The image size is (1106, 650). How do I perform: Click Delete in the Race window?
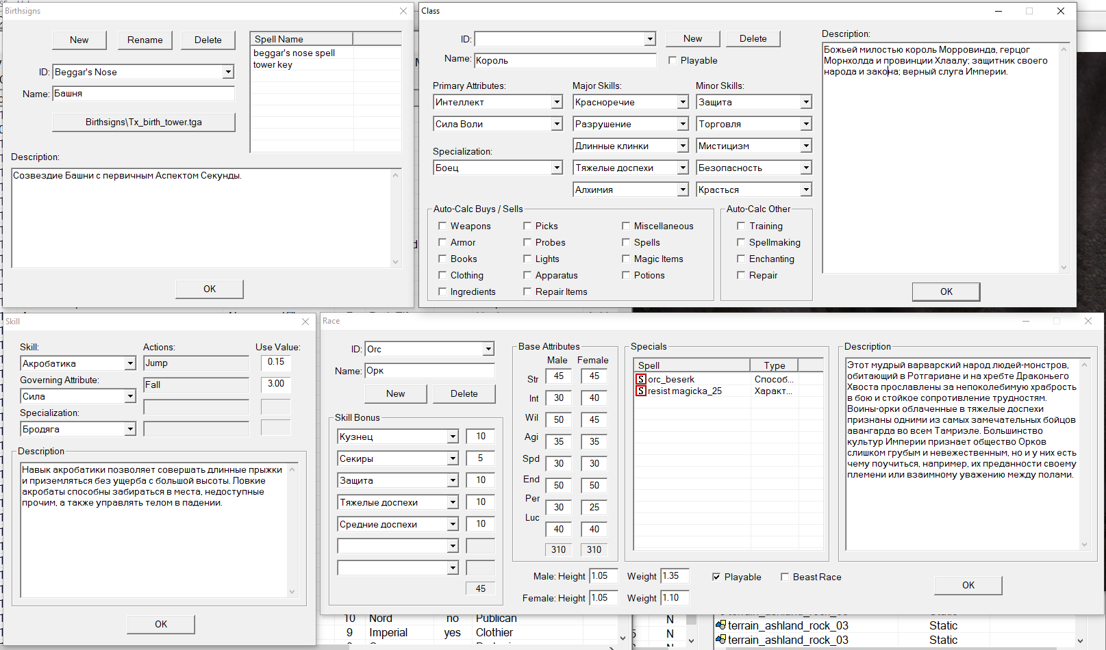464,393
